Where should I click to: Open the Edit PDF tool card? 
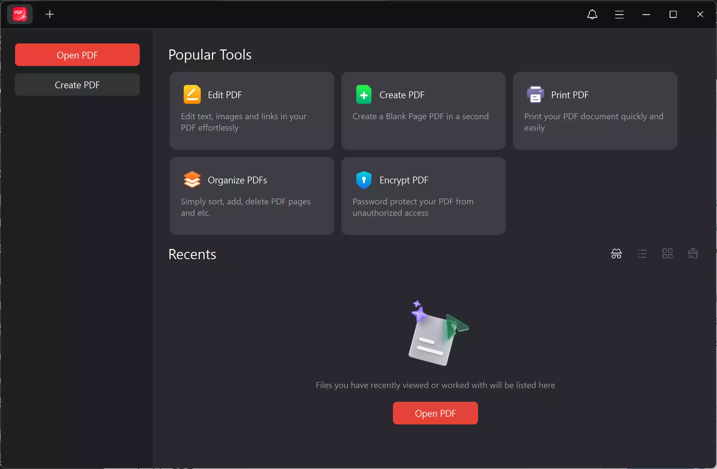(252, 111)
